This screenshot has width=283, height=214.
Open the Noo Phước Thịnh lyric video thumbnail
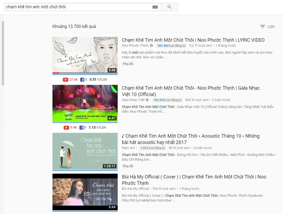click(85, 55)
